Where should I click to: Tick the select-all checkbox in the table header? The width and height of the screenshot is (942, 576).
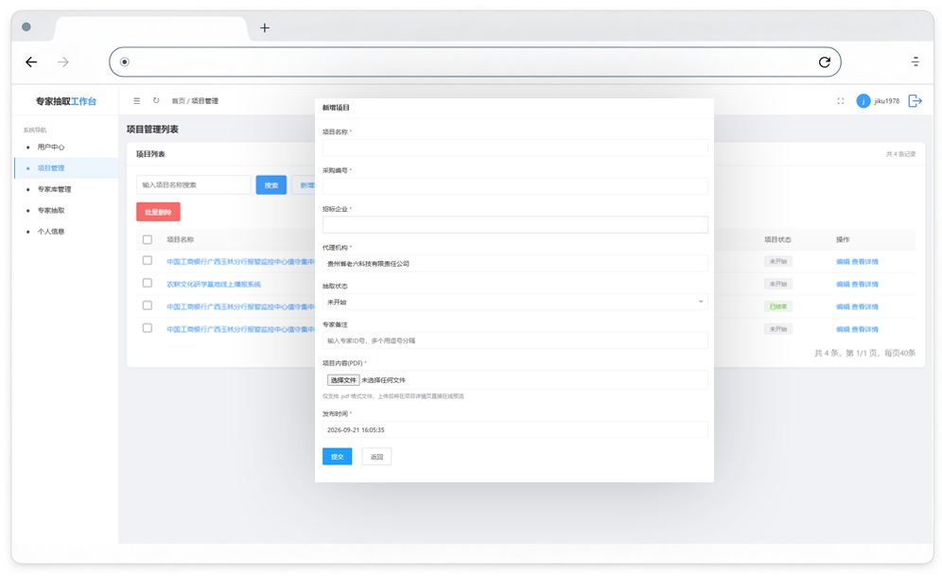148,239
